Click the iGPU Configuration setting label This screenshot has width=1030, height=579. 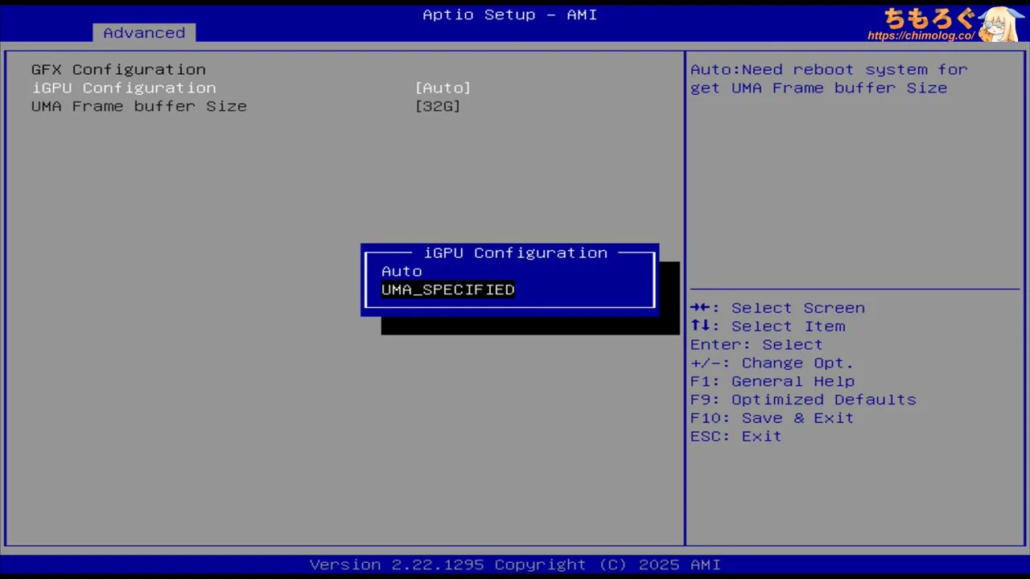[x=124, y=88]
